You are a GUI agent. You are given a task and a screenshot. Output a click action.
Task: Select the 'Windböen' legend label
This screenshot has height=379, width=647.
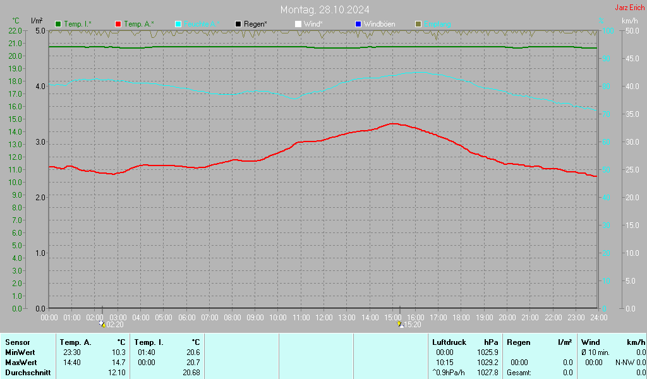tap(379, 24)
